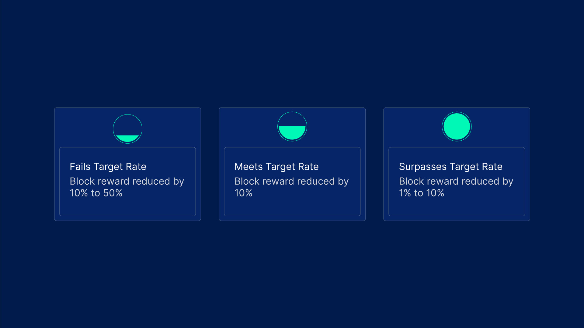Select the Meets Target Rate heading
This screenshot has width=584, height=328.
click(x=276, y=167)
